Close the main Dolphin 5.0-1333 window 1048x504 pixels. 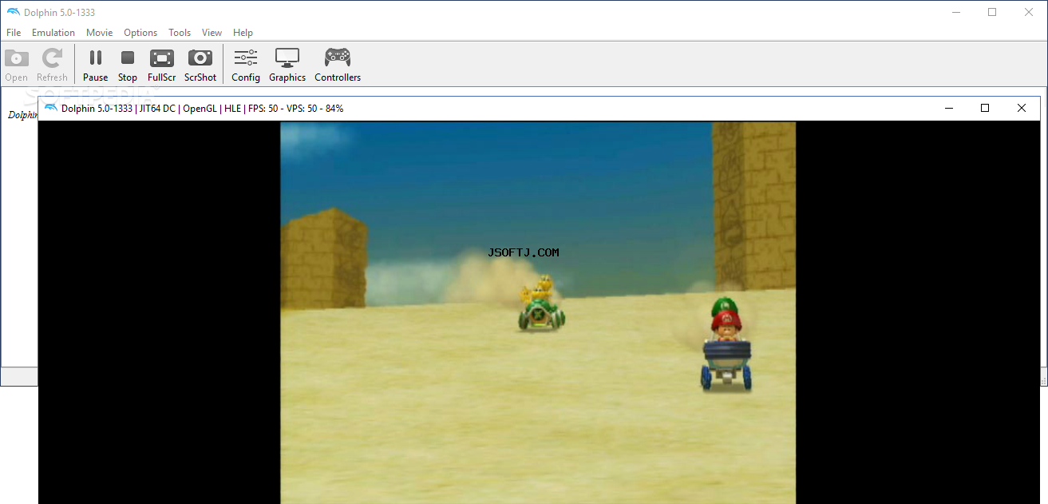(1029, 12)
